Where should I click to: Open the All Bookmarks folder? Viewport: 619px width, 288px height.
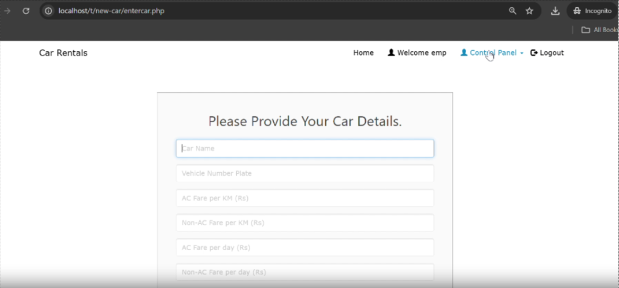[600, 30]
